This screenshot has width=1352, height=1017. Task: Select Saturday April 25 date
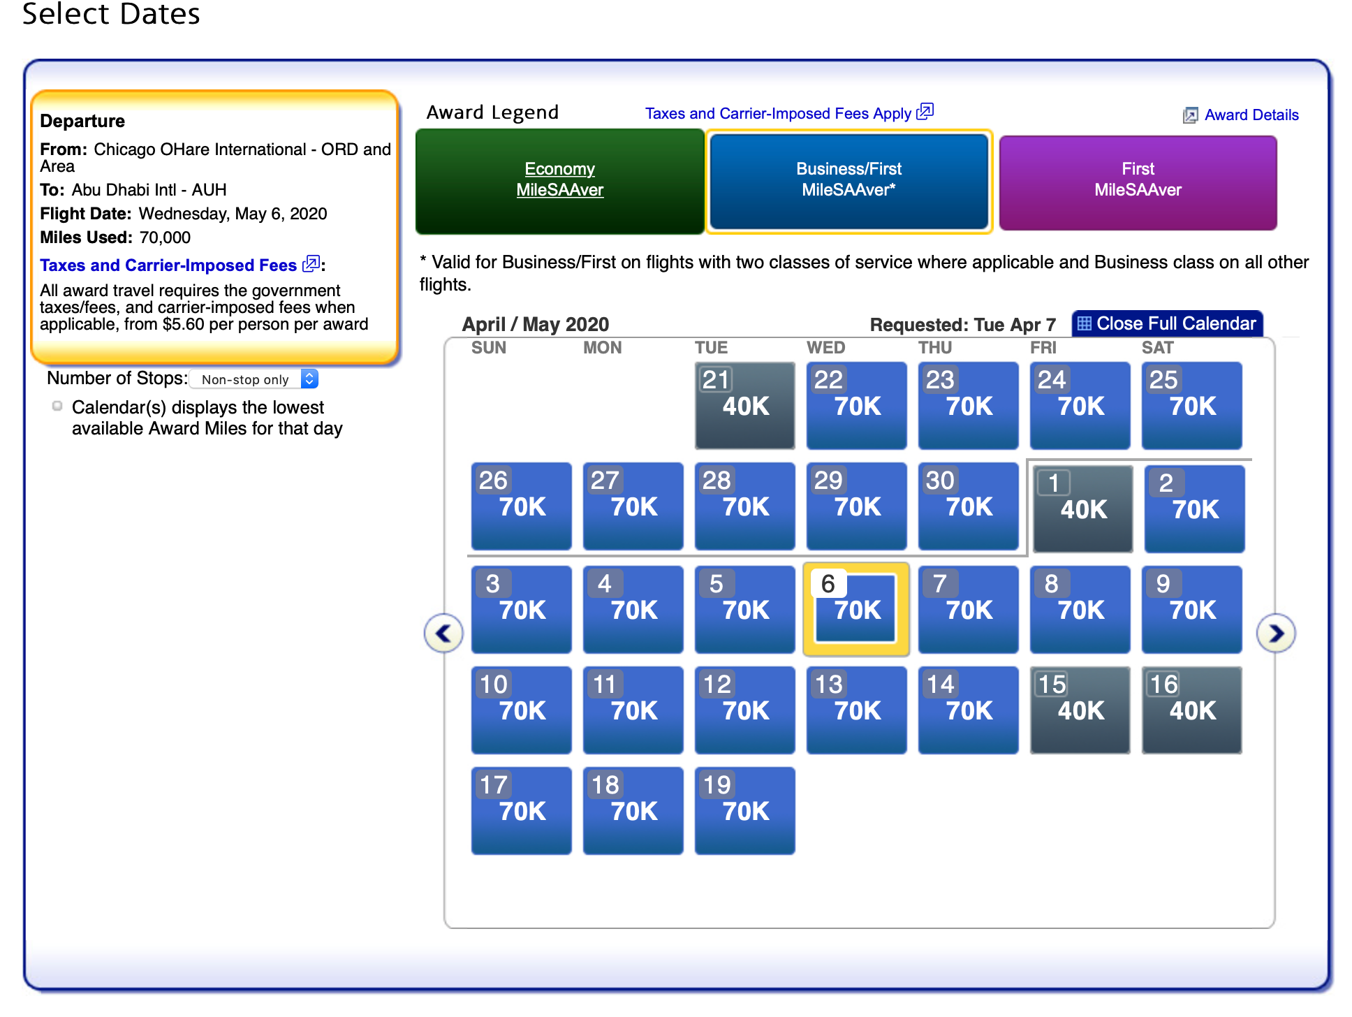click(x=1192, y=405)
